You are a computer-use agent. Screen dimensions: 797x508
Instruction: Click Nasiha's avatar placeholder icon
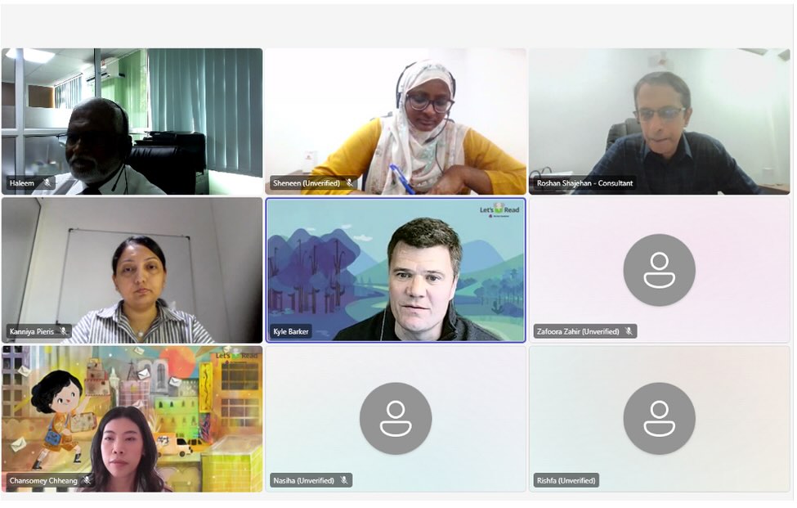click(x=396, y=419)
